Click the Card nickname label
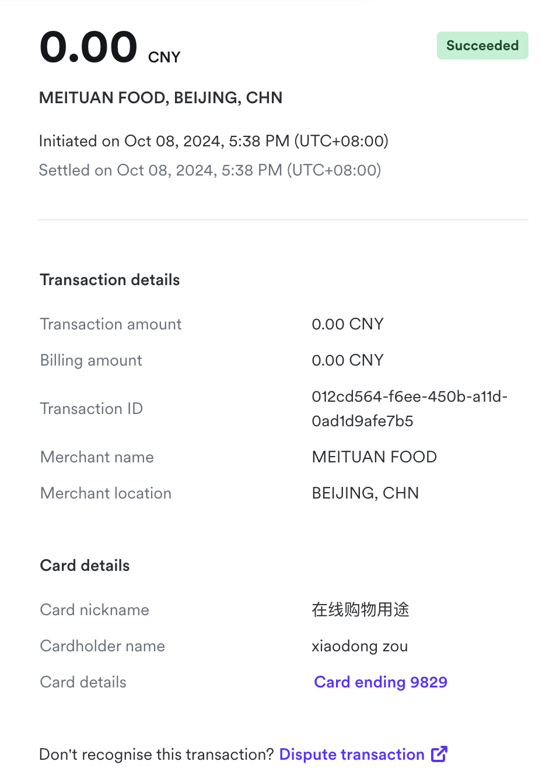Viewport: 560px width, 772px height. pos(94,610)
